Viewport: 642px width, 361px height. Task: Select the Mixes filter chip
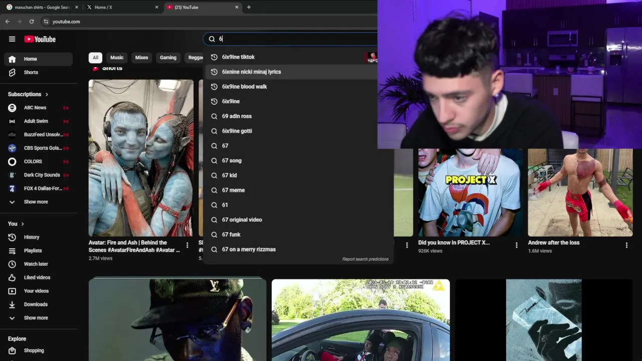pyautogui.click(x=141, y=58)
